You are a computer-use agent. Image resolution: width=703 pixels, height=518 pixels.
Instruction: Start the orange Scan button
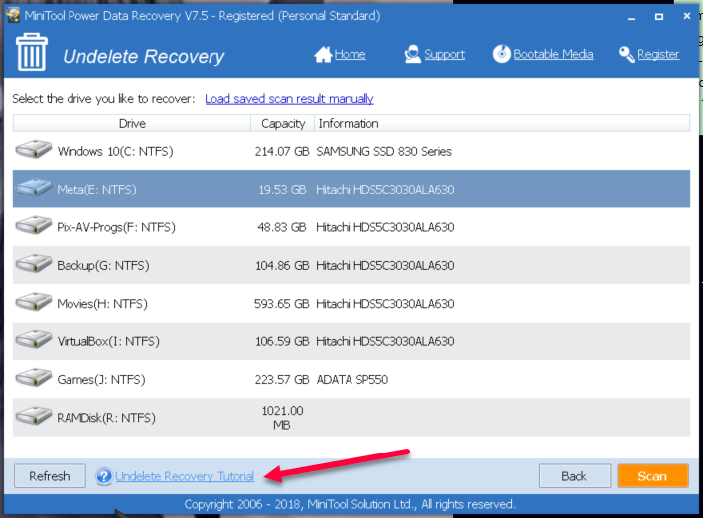652,476
